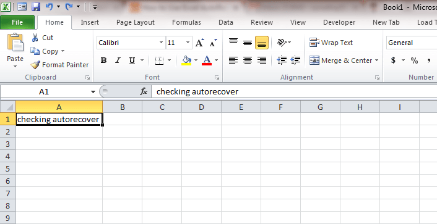Click the Decrease Indent icon
Image resolution: width=437 pixels, height=224 pixels.
(x=282, y=60)
